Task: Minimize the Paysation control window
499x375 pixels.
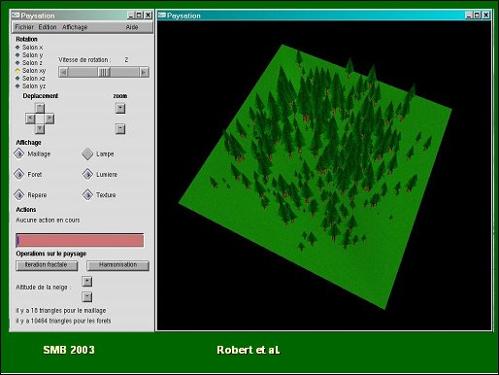Action: click(x=131, y=15)
